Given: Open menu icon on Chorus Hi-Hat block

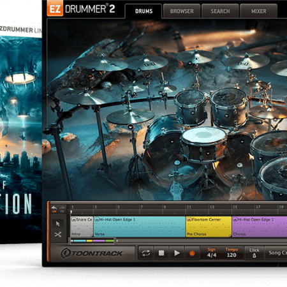Looking at the screenshot, I should coord(235,219).
